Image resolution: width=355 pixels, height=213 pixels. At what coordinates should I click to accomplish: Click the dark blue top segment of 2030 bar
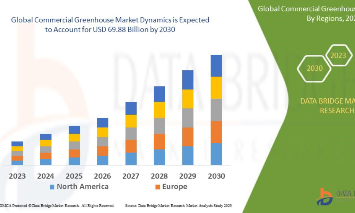tap(216, 66)
